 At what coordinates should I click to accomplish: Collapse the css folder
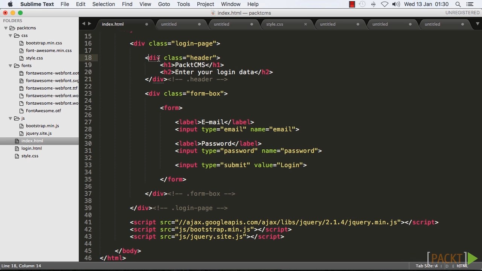click(11, 35)
